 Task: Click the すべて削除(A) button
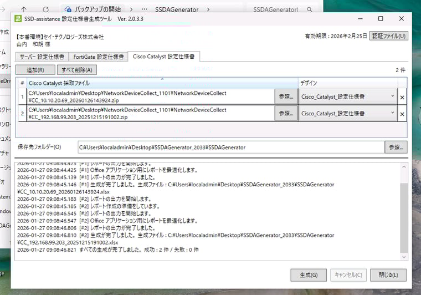pyautogui.click(x=77, y=70)
